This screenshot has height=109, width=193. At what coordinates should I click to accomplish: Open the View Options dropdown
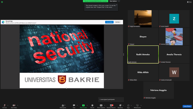[114, 1]
